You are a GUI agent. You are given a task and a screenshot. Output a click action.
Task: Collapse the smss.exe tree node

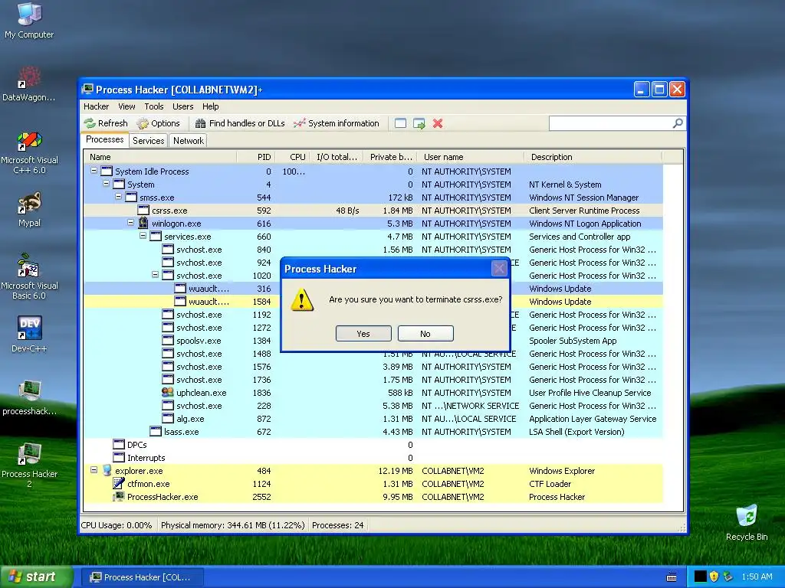click(x=119, y=197)
